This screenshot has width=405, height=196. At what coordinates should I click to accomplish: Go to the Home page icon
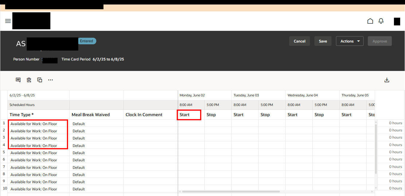pyautogui.click(x=370, y=21)
